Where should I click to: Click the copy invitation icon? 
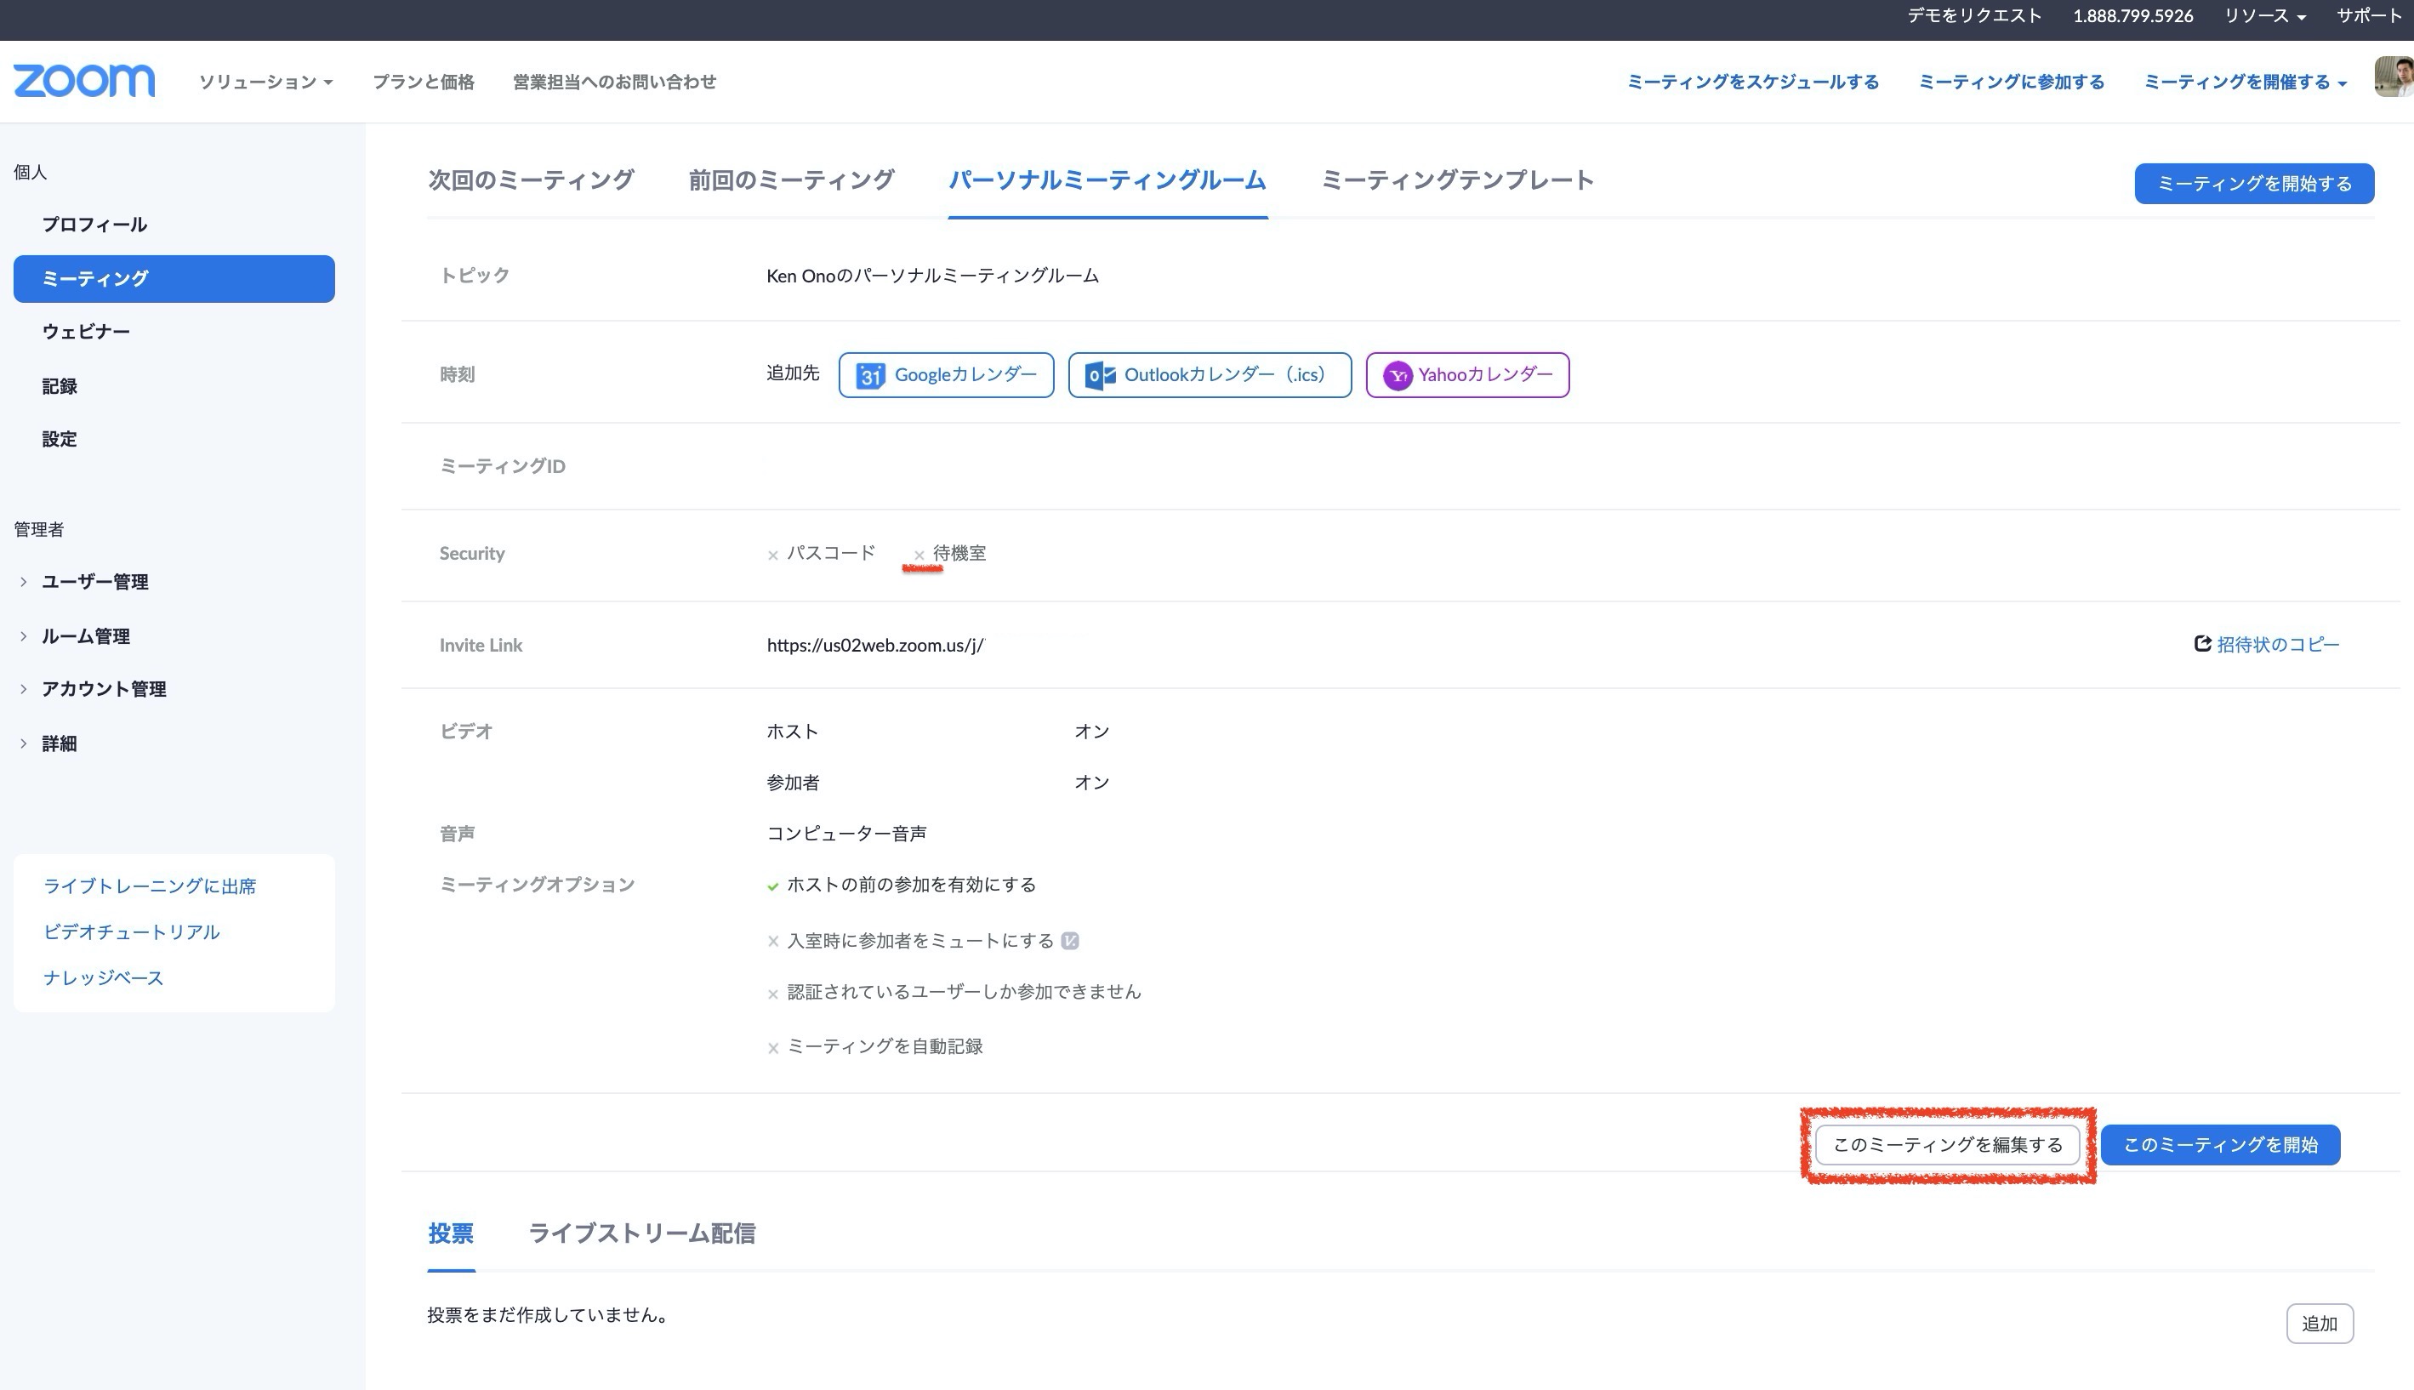coord(2203,645)
